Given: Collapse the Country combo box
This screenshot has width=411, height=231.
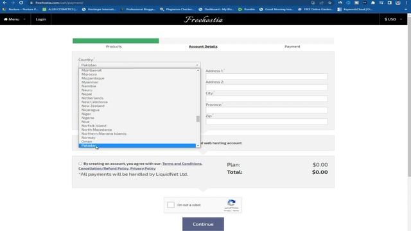Looking at the screenshot, I should click(139, 65).
